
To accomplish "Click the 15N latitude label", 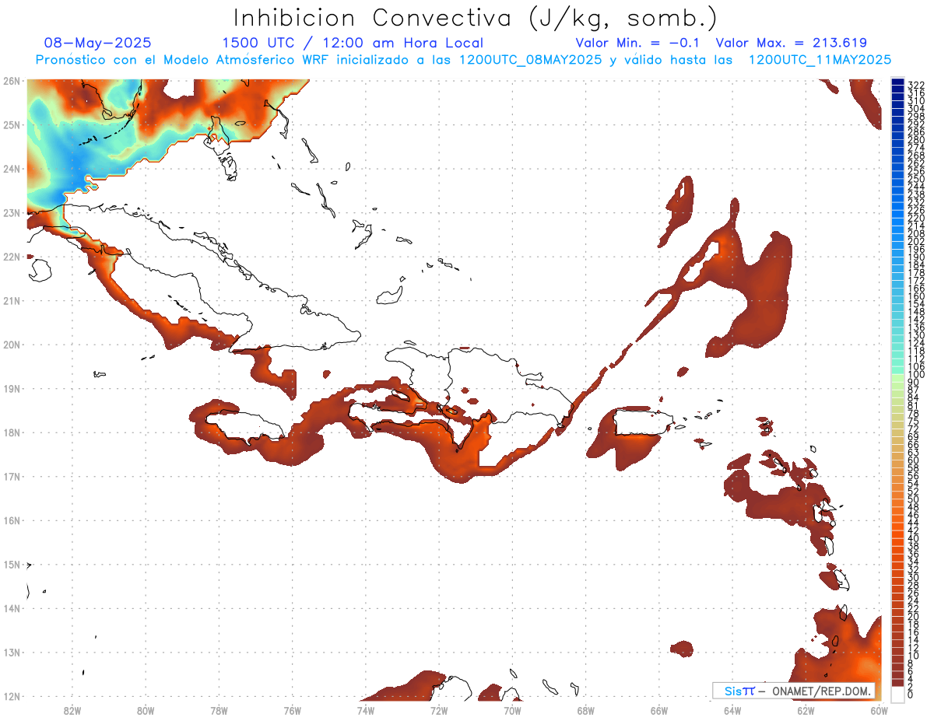I will click(x=11, y=564).
